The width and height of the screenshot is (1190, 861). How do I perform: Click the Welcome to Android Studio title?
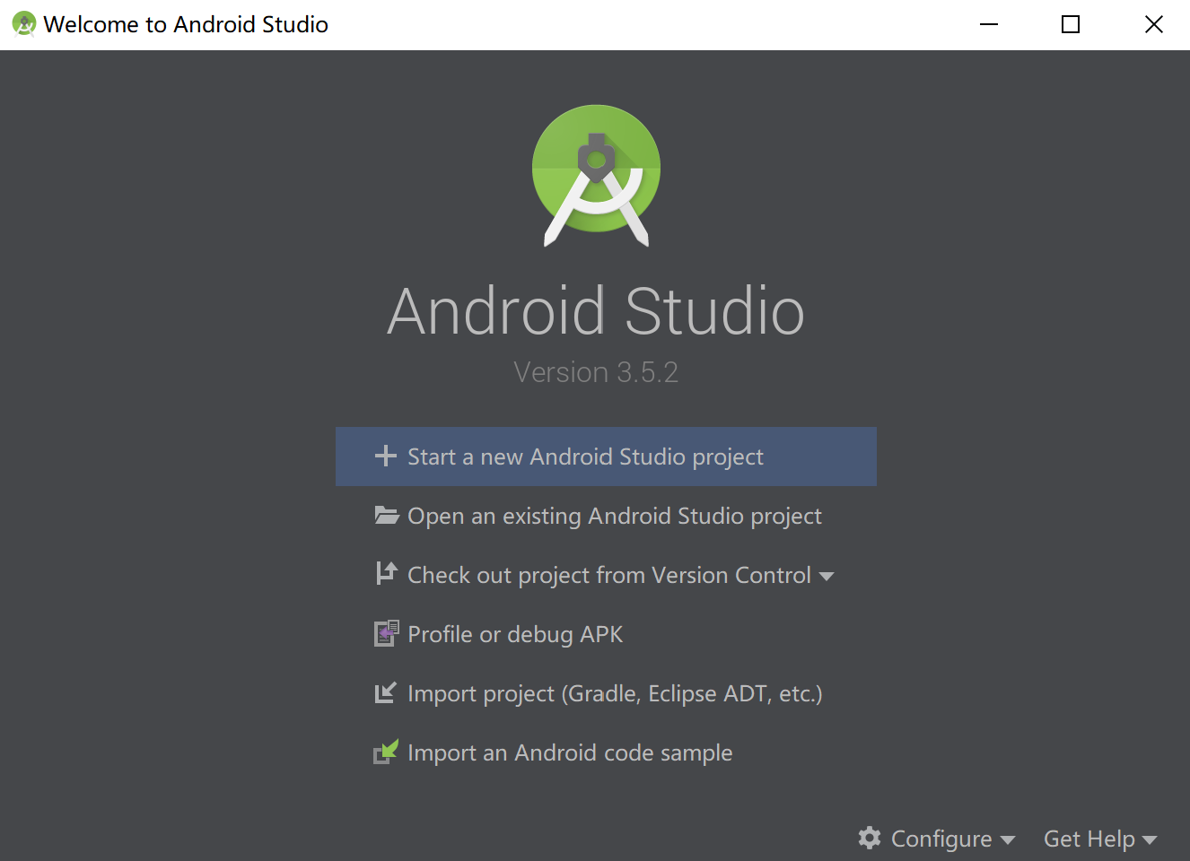(x=186, y=24)
